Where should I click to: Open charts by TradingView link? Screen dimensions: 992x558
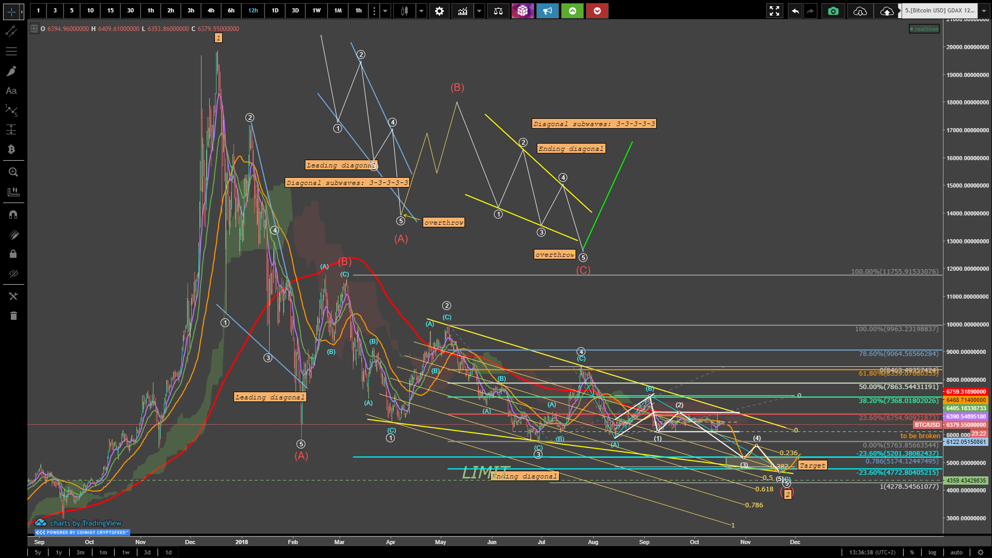(79, 523)
